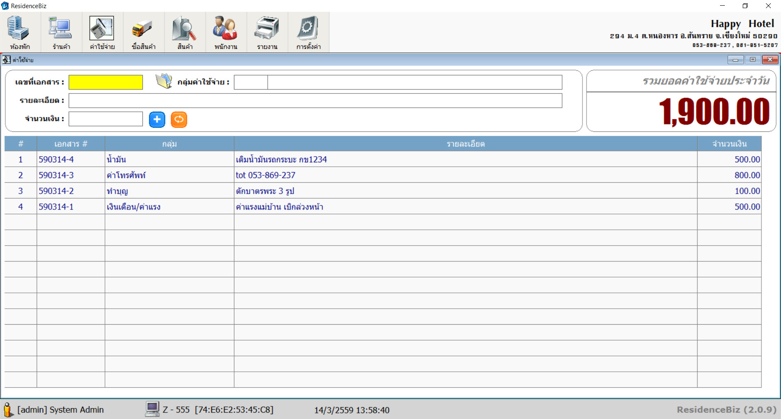Open the ร้านค้า (shop) module
The width and height of the screenshot is (781, 419).
coord(61,33)
